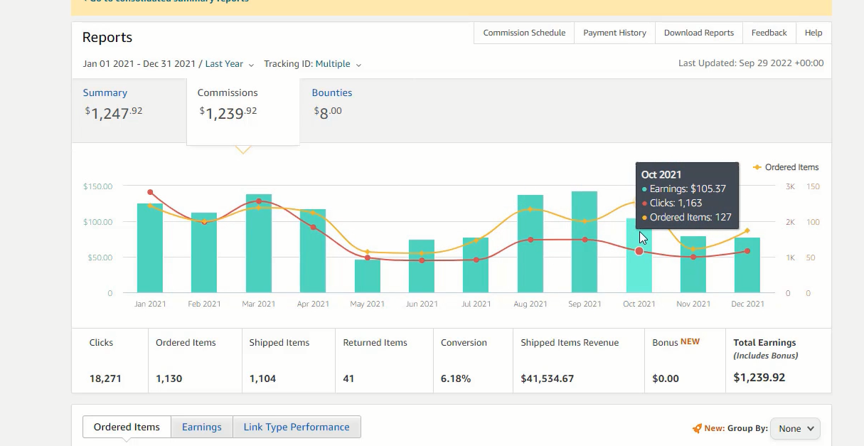Click the 'May 2021' x-axis label
This screenshot has width=864, height=446.
(368, 304)
